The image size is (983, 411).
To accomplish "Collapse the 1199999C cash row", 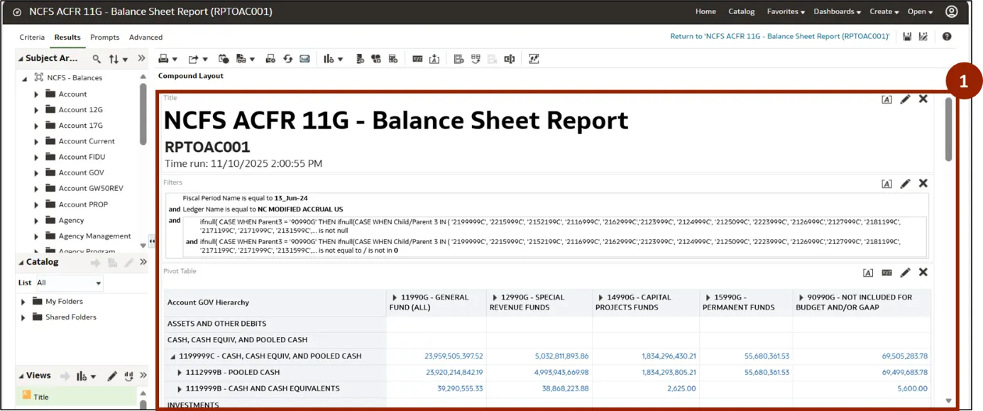I will coord(172,356).
